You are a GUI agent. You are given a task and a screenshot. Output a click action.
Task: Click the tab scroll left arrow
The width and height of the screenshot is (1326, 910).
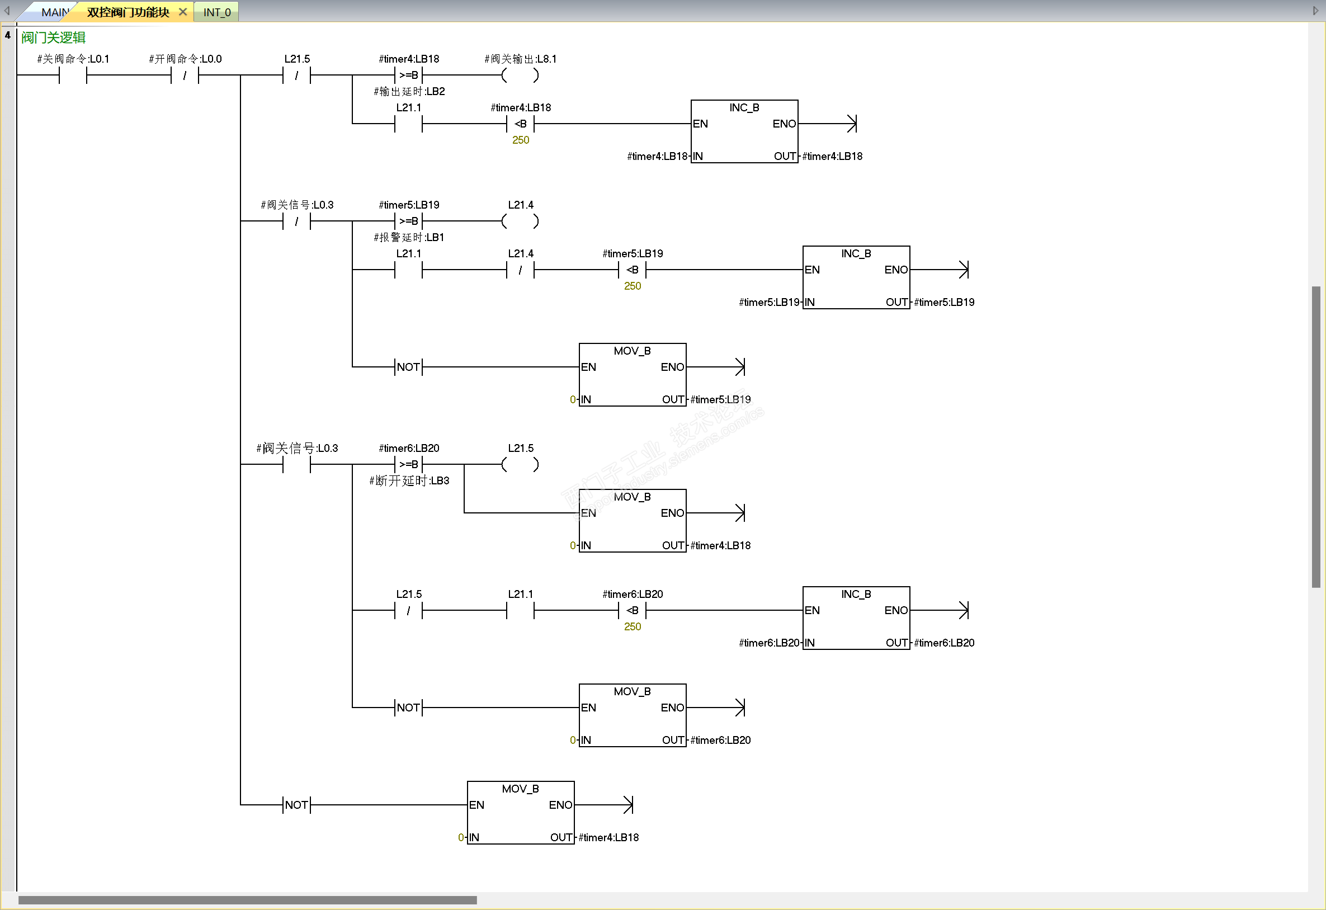[x=7, y=10]
